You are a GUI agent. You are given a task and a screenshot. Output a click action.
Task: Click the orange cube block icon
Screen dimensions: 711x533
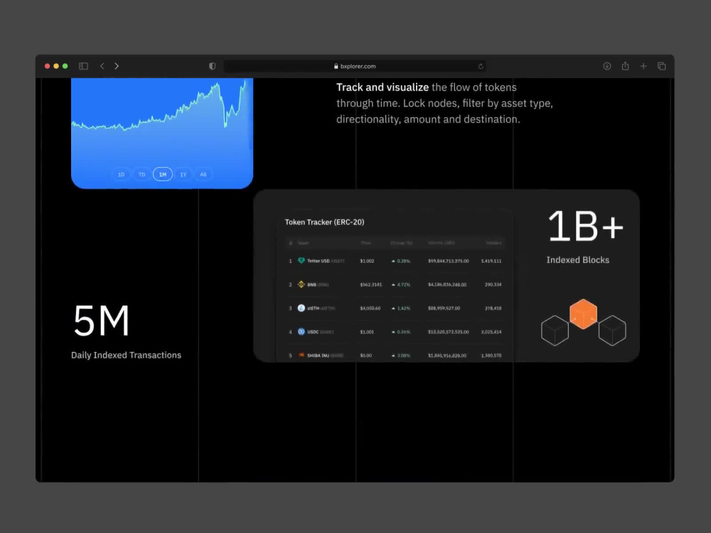point(583,313)
